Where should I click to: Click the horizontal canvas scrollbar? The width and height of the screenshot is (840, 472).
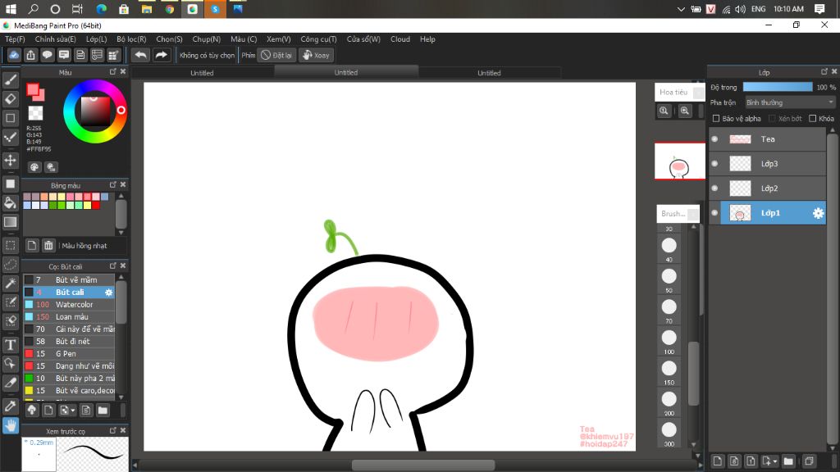pos(422,465)
